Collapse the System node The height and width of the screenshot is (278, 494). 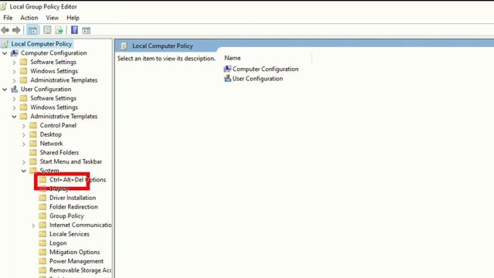tap(24, 171)
